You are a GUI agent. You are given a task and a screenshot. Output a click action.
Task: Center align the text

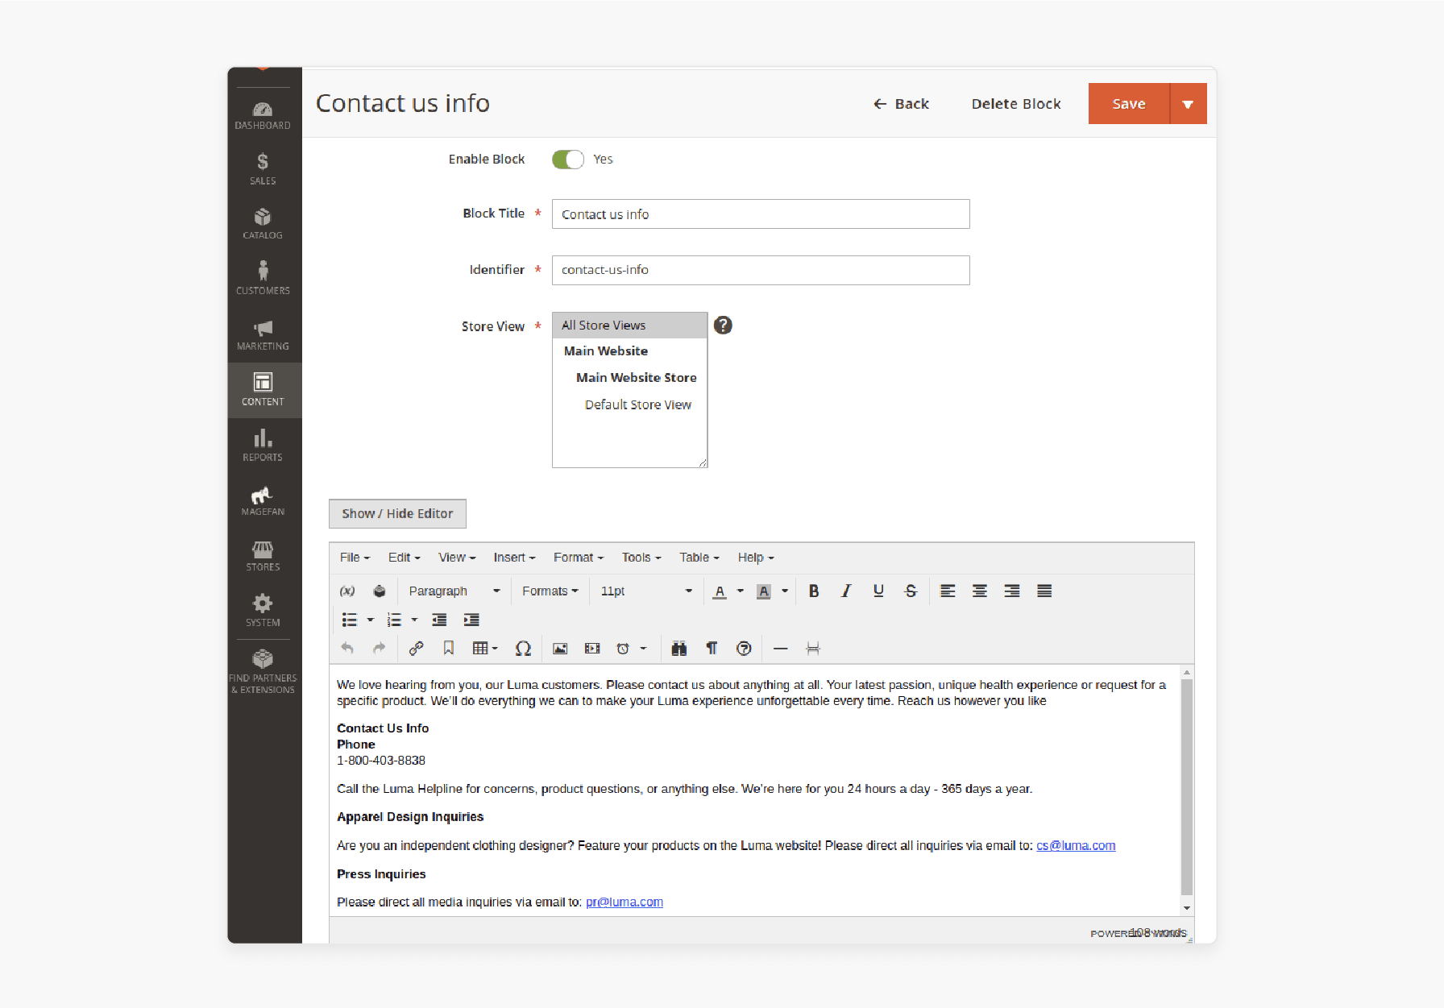point(980,591)
